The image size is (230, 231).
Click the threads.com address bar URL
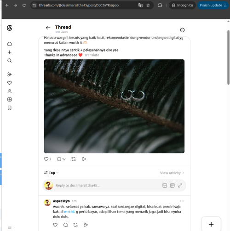(79, 6)
